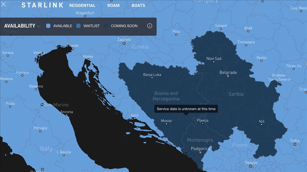Select the Bosnia and Herzegovina label

[166, 96]
